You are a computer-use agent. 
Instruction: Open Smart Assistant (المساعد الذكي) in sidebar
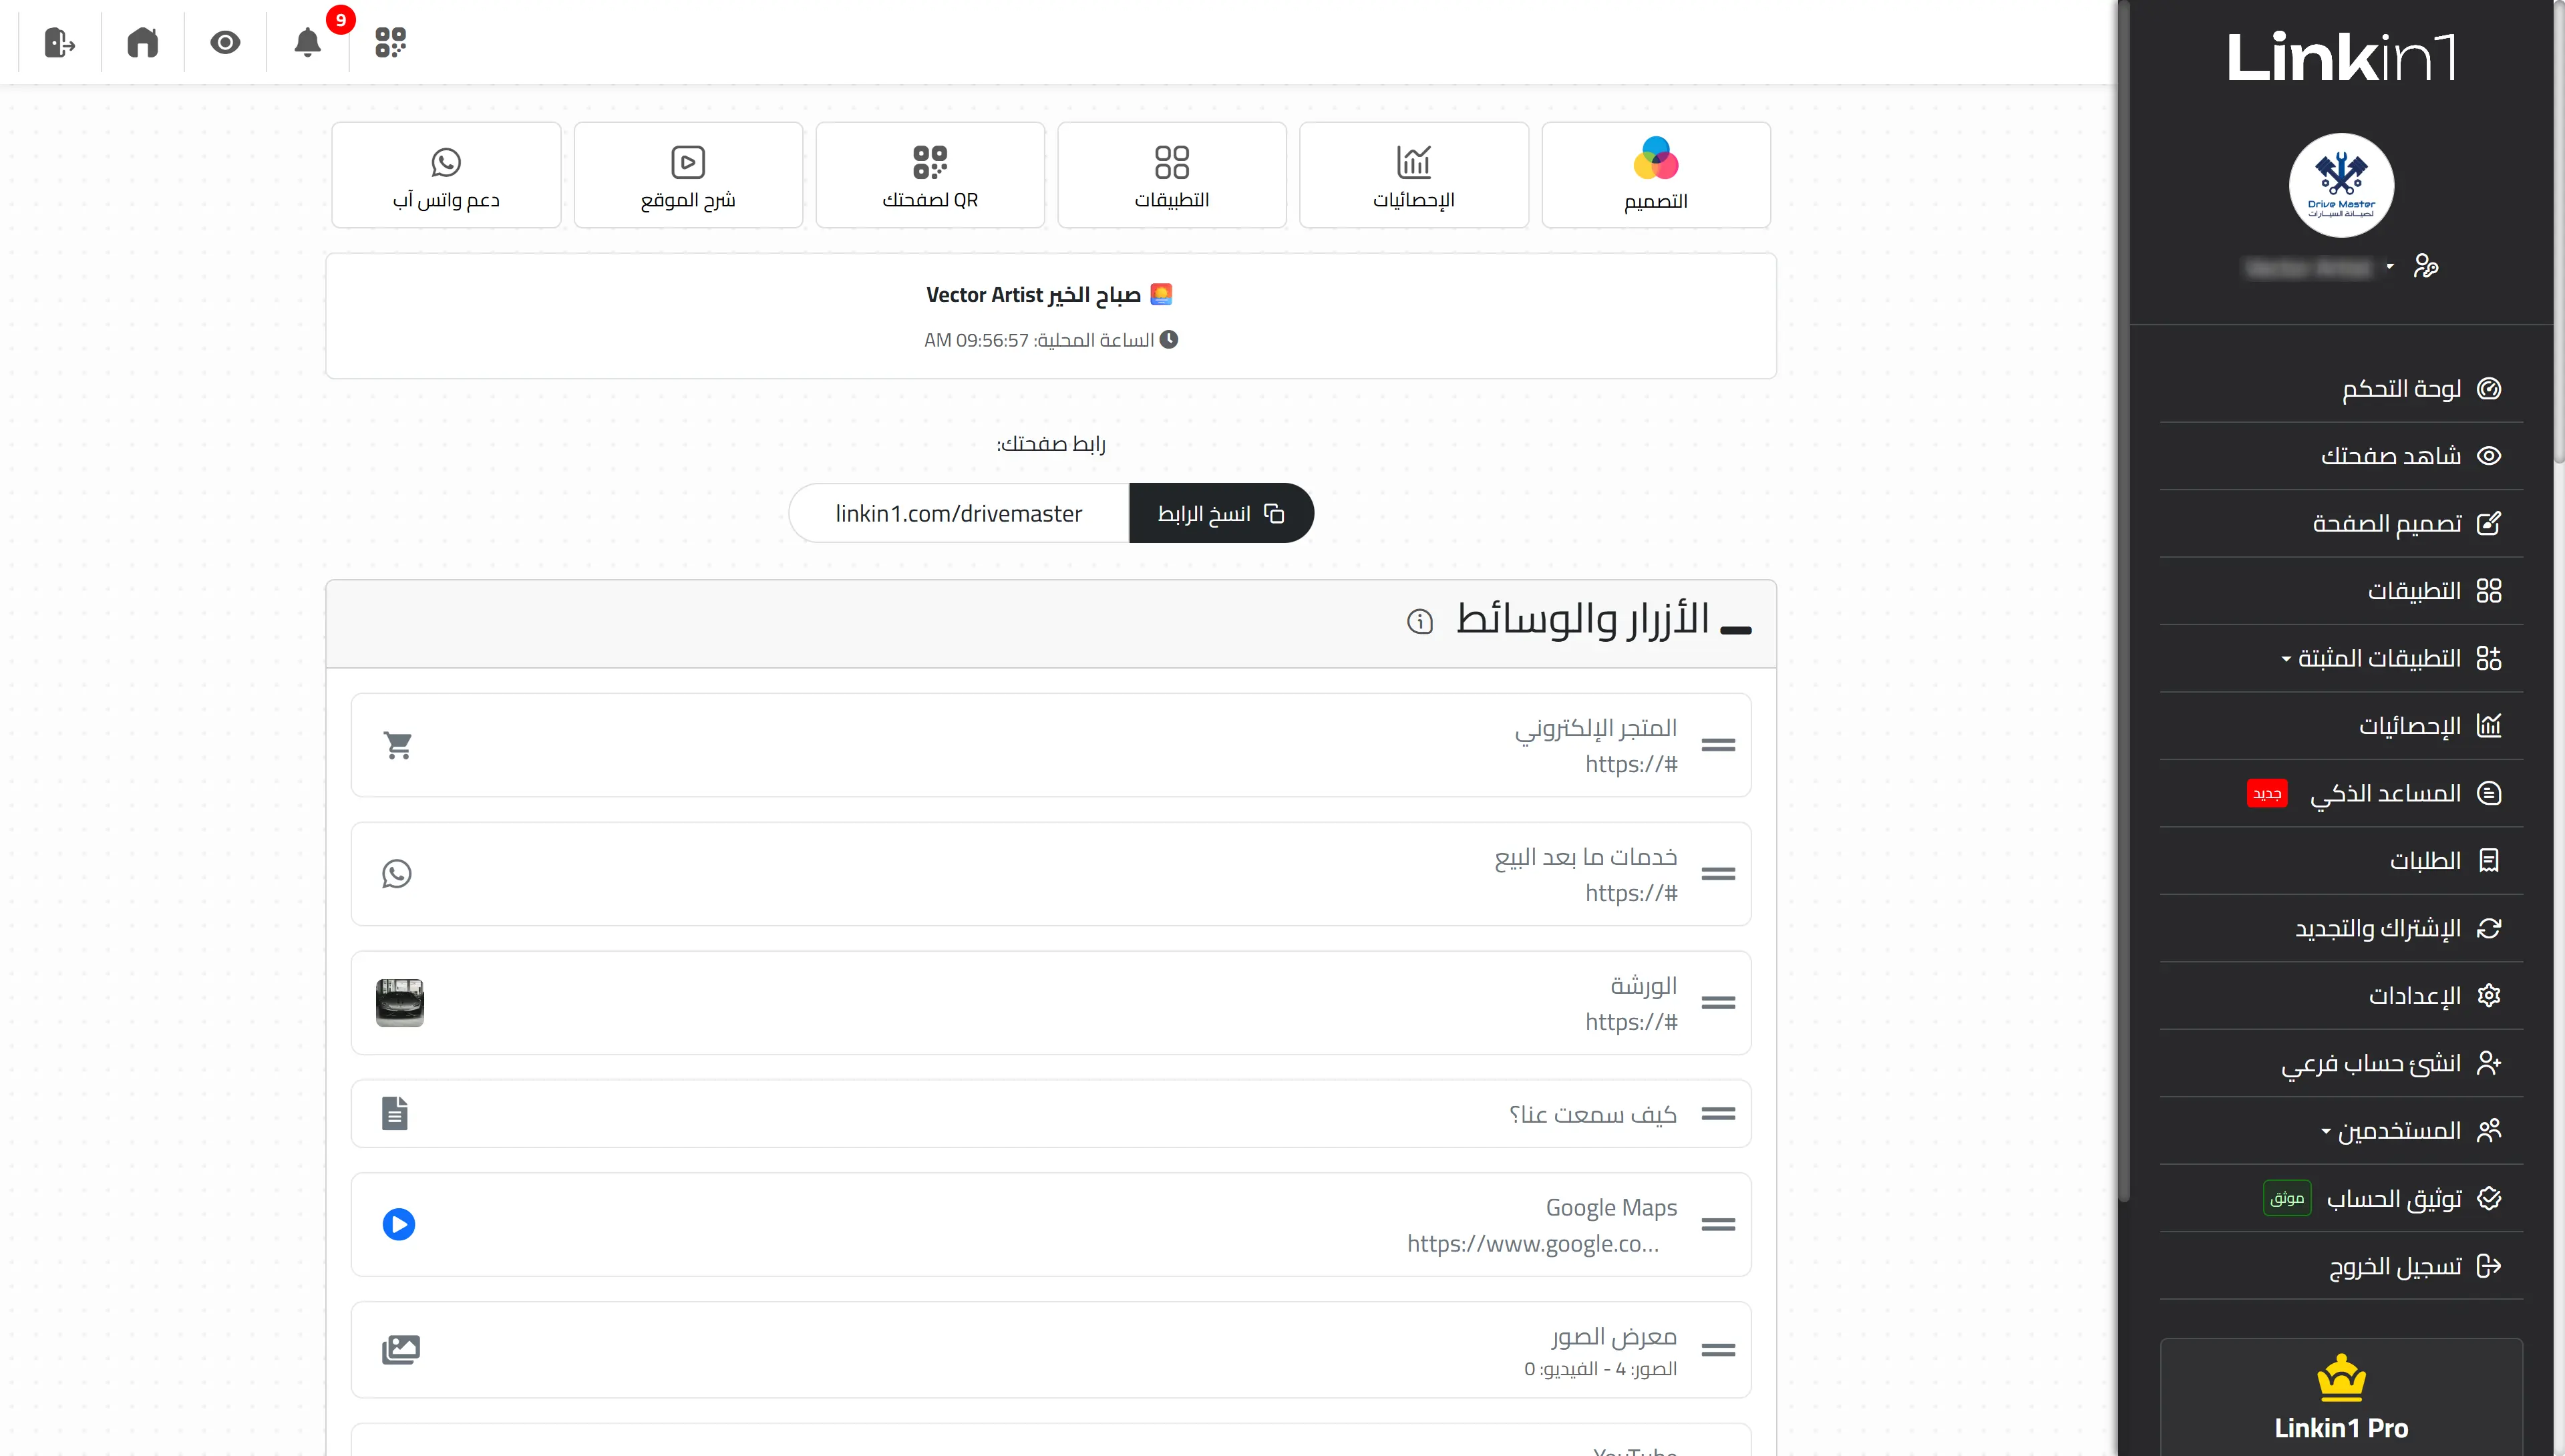click(x=2385, y=793)
